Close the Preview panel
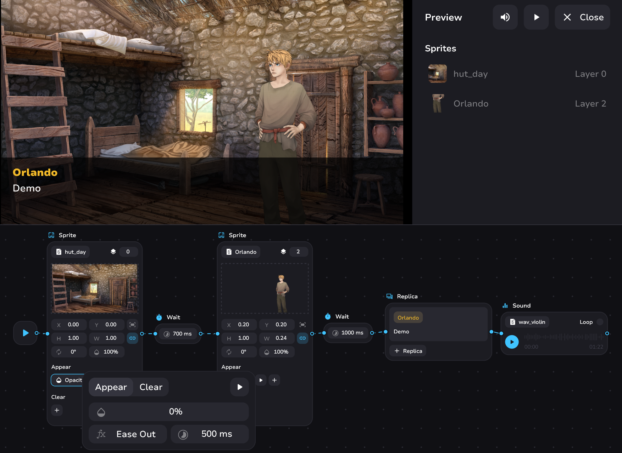The width and height of the screenshot is (622, 453). [x=583, y=17]
